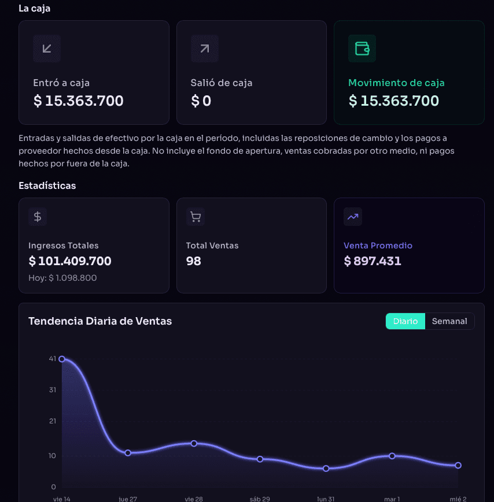Click the Ingresos Totales label

[64, 246]
